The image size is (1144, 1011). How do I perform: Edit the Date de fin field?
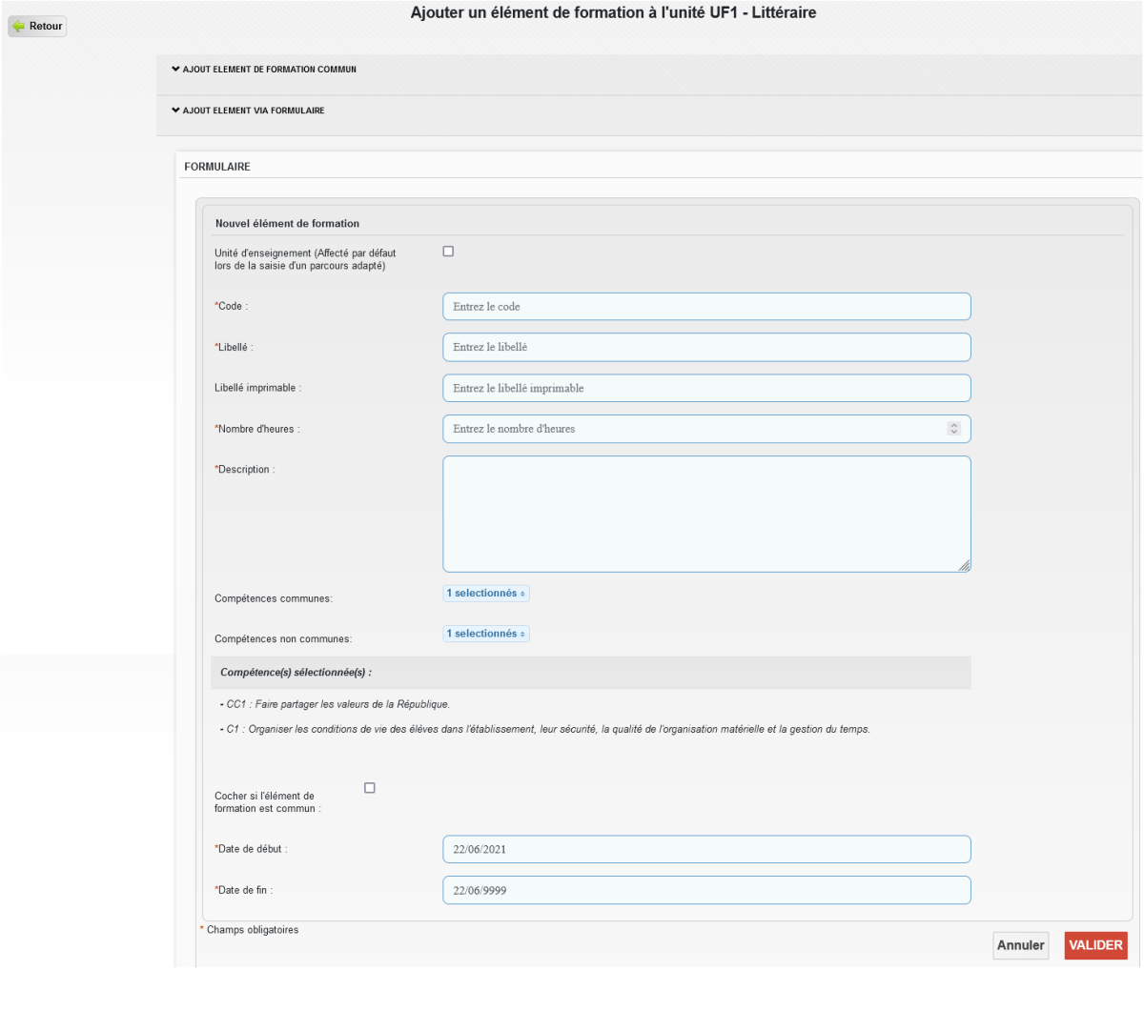pos(705,891)
